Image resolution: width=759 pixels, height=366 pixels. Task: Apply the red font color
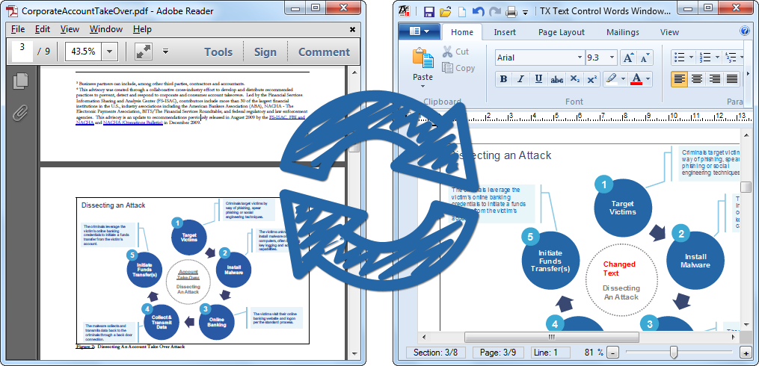636,79
